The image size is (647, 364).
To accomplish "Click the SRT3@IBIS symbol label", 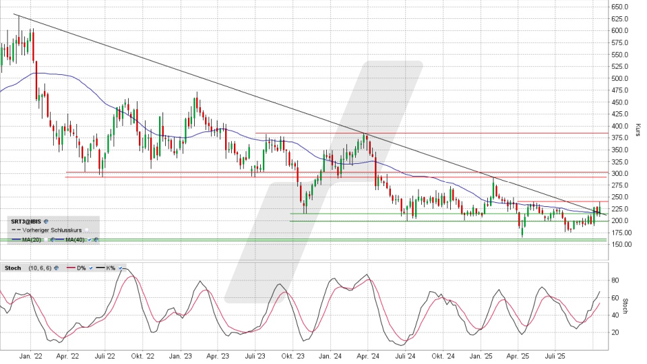I will tap(26, 221).
